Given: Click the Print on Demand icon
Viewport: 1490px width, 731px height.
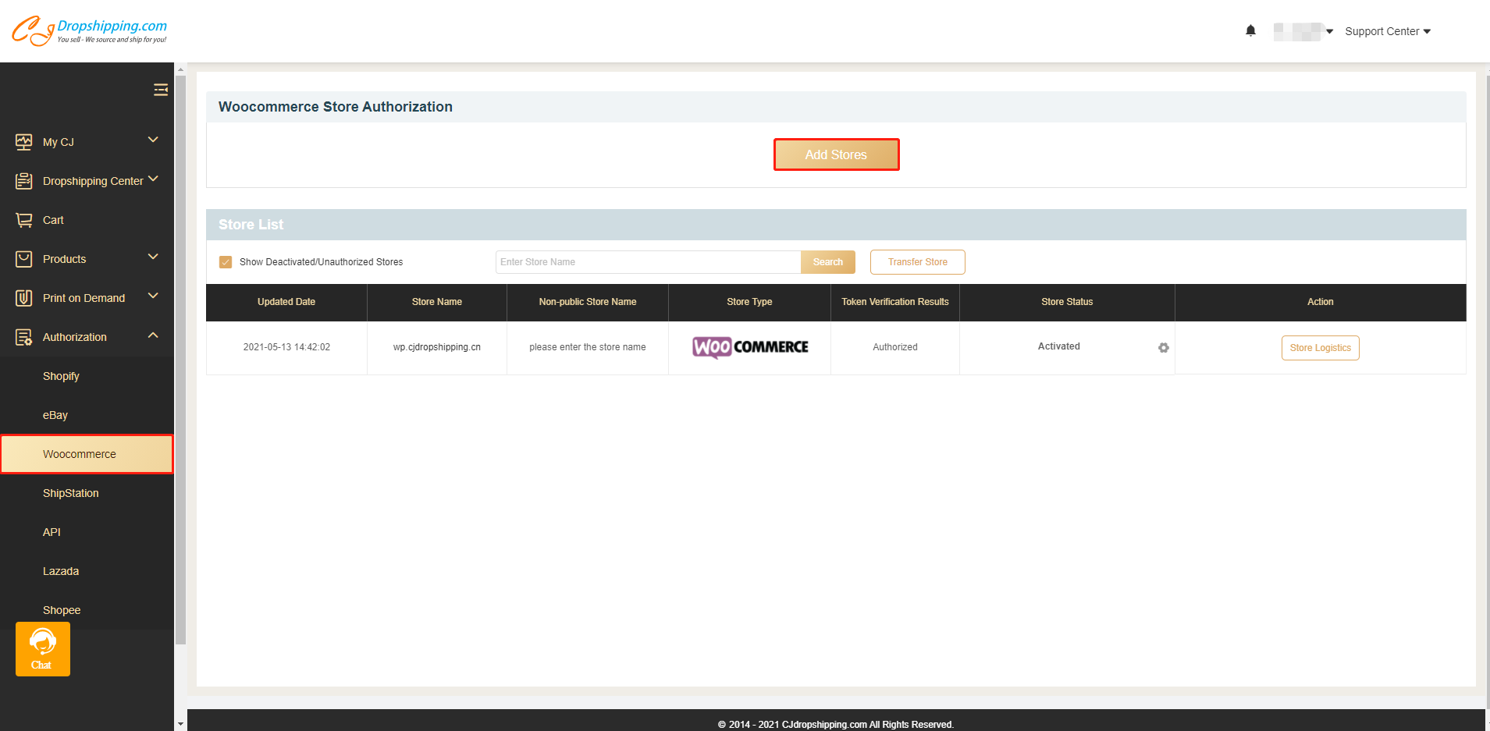Looking at the screenshot, I should click(24, 298).
